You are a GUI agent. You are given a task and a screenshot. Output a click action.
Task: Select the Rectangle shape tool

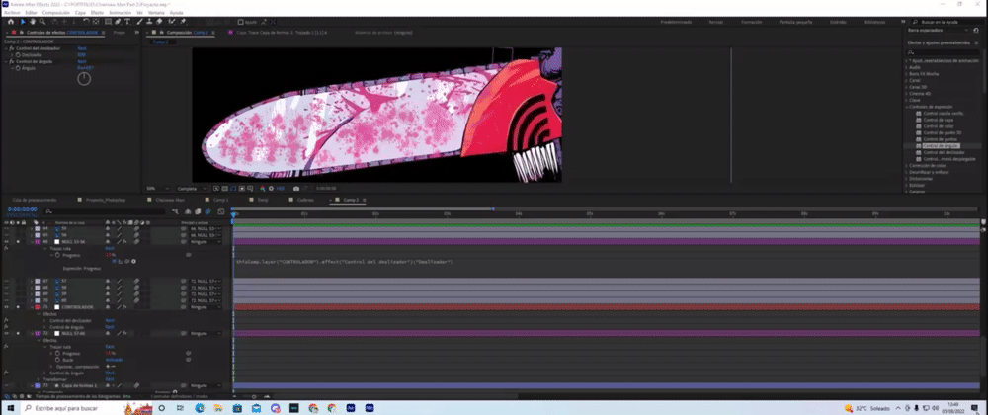click(108, 22)
